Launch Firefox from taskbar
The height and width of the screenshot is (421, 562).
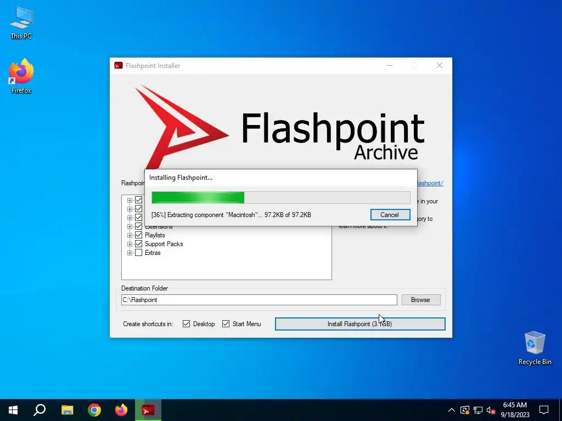tap(121, 410)
